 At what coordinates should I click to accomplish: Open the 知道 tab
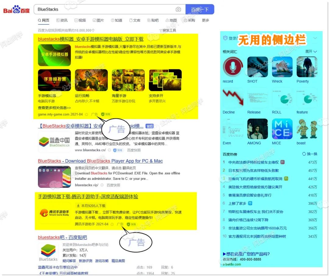(x=116, y=20)
